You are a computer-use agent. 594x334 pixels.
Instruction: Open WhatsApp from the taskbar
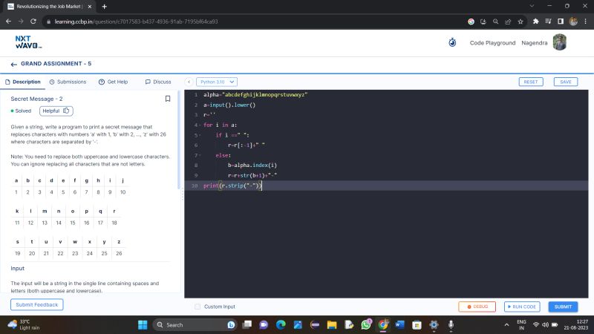pos(367,325)
